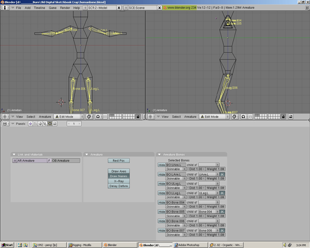This screenshot has height=248, width=310.
Task: Open Skinnable dropdown under bone UArm.L
Action: 176,169
